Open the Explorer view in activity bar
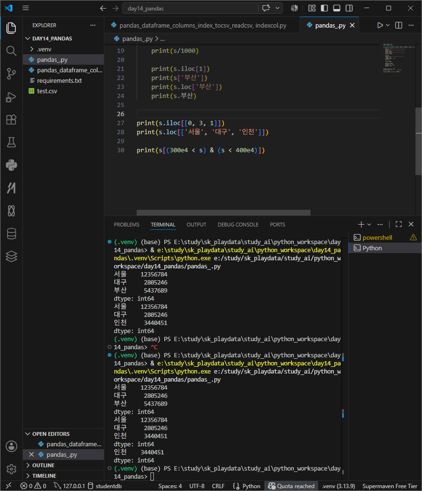422x491 pixels. [11, 28]
